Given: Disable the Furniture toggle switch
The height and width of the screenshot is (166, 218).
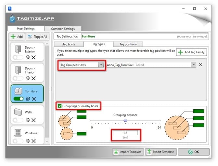Looking at the screenshot, I should 19,99.
